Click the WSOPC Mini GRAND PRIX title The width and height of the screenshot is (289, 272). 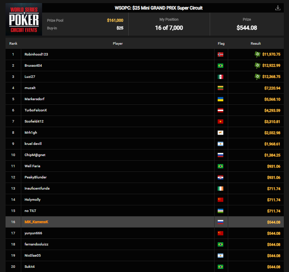point(159,8)
